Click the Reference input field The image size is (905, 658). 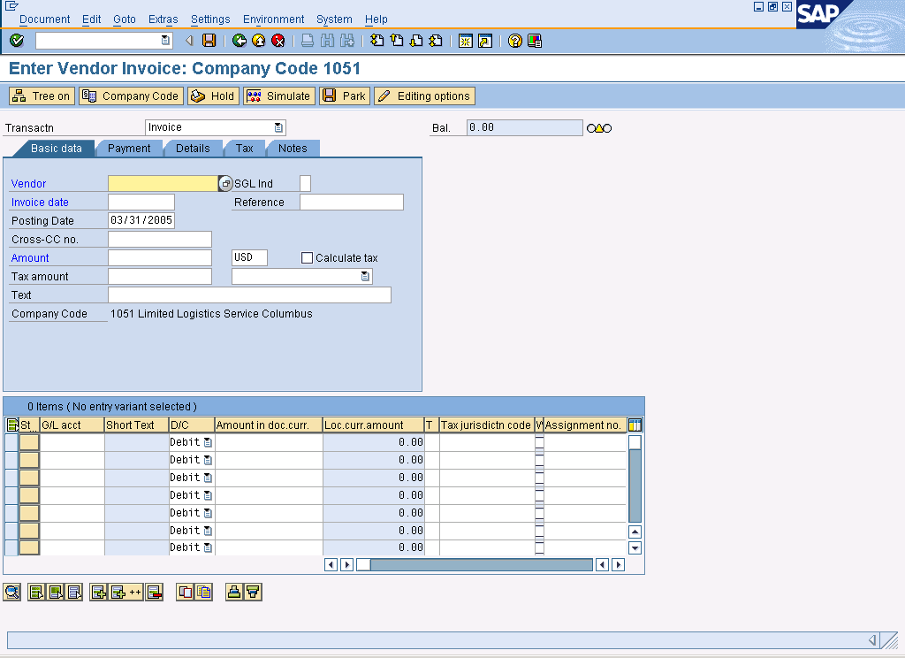[352, 203]
